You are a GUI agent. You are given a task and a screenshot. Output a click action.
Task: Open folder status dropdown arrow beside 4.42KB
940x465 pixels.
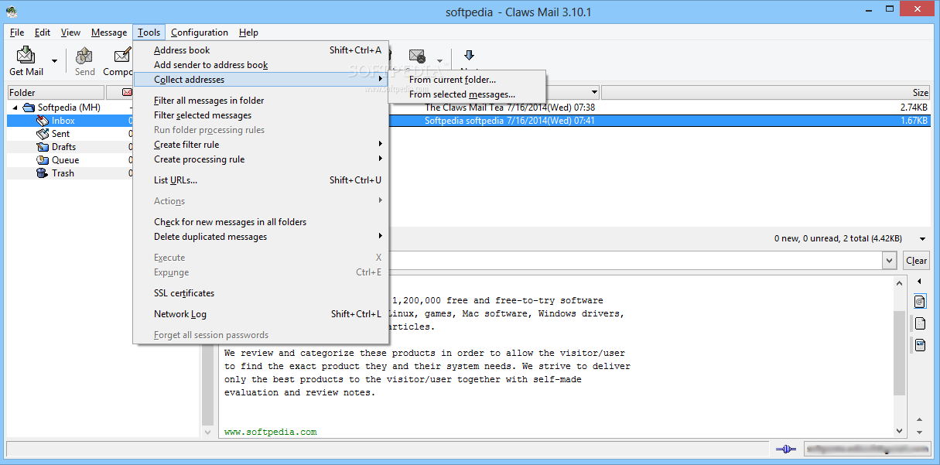point(922,239)
